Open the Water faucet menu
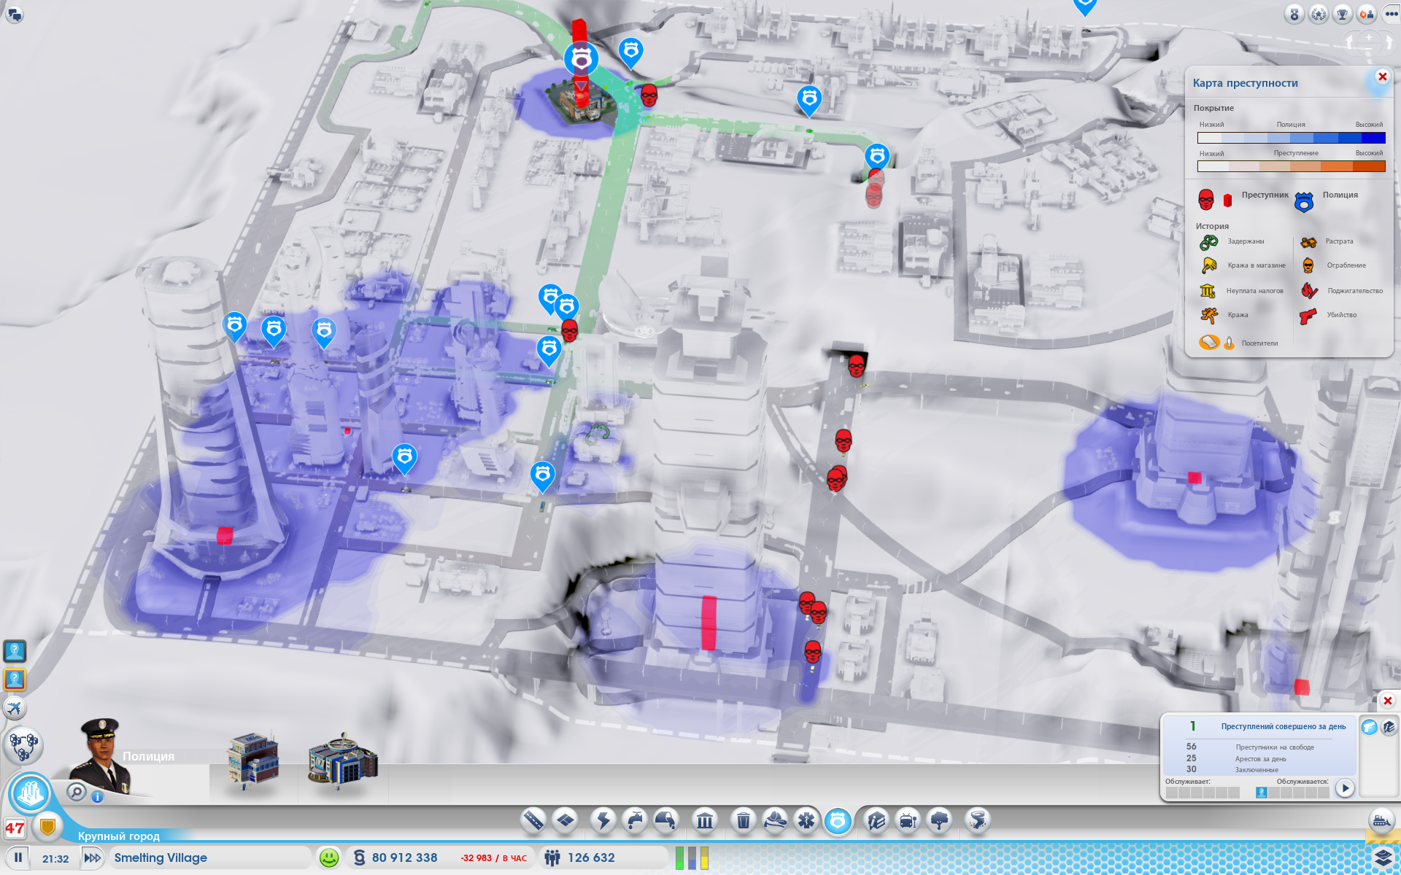 coord(635,821)
